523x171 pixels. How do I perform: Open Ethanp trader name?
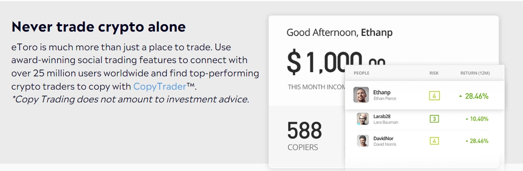tap(381, 92)
